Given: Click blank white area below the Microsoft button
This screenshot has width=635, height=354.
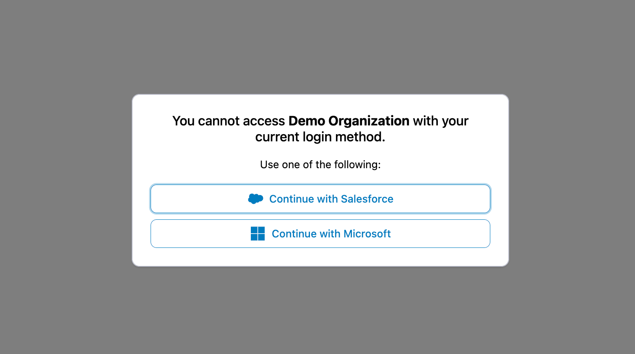Looking at the screenshot, I should point(320,257).
